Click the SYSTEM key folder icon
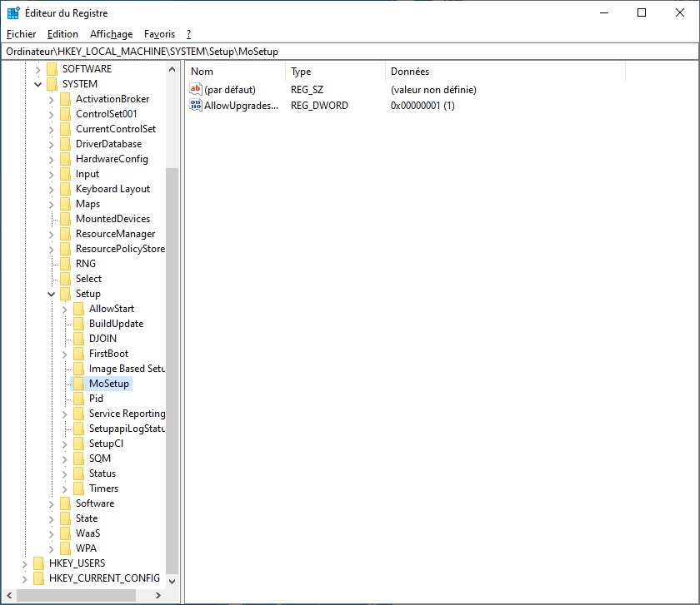 click(52, 84)
